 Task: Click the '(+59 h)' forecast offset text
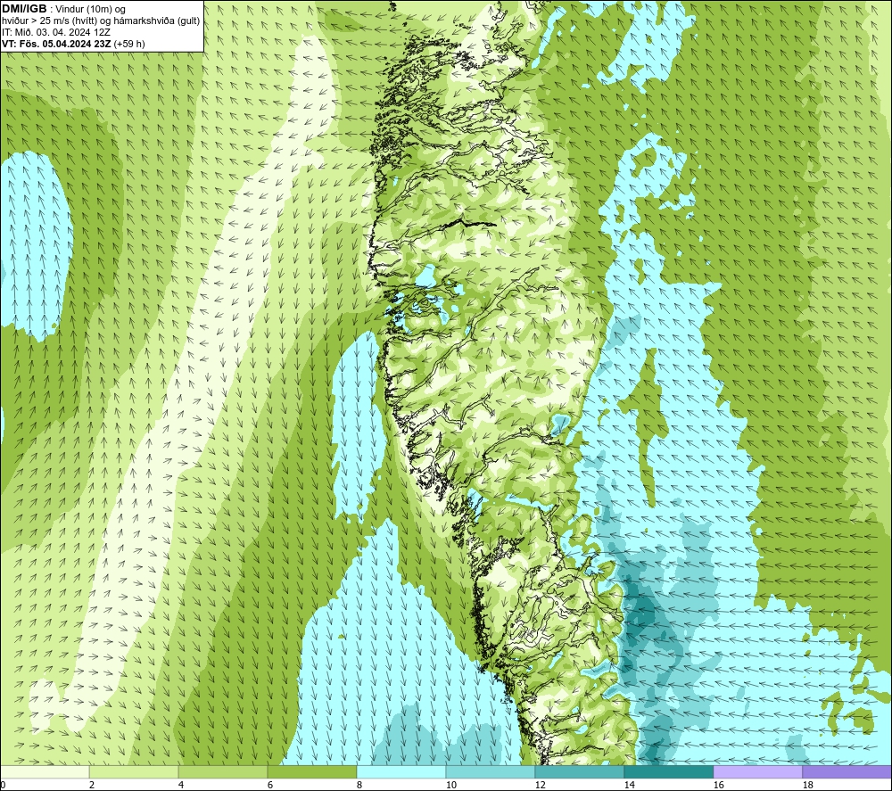click(x=129, y=44)
